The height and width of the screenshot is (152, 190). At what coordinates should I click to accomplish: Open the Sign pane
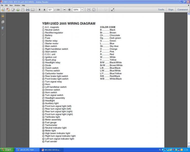point(171,10)
